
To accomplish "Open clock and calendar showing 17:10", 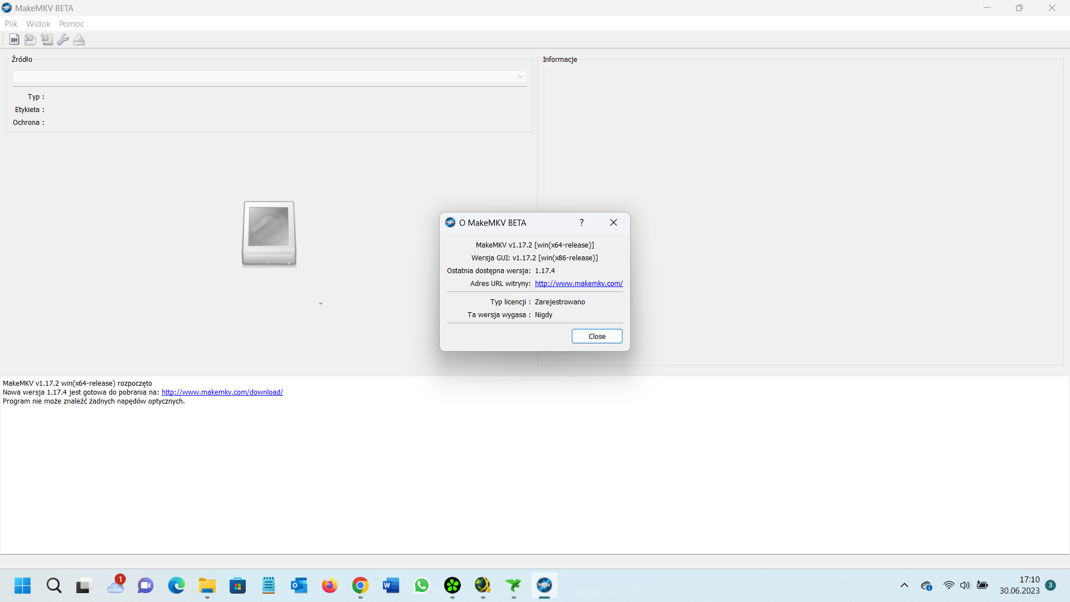I will (x=1020, y=585).
